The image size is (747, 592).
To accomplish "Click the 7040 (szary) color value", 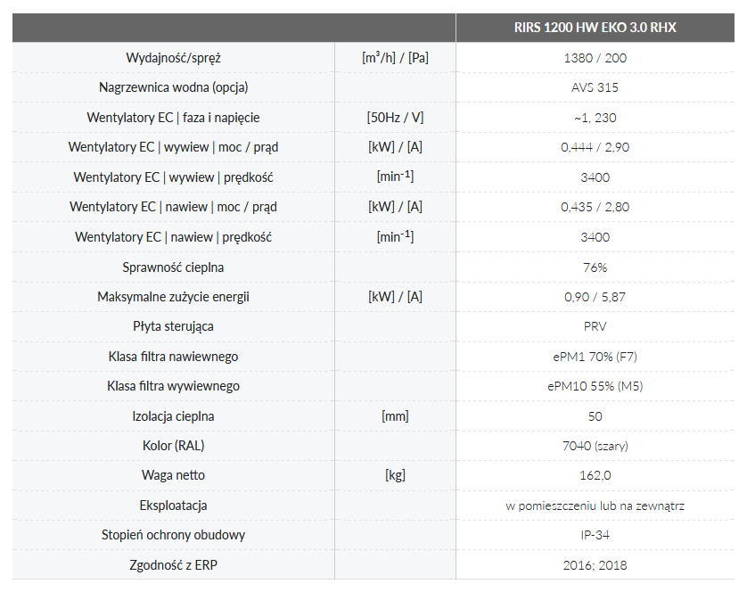I will pyautogui.click(x=595, y=446).
